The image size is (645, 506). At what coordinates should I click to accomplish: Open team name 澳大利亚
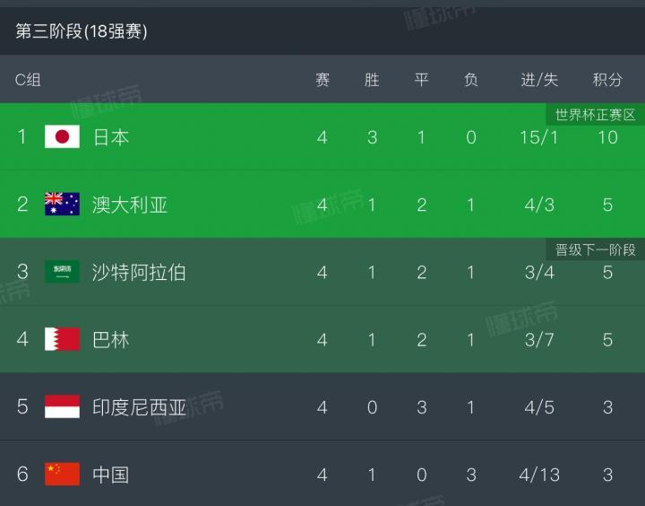[x=130, y=205]
